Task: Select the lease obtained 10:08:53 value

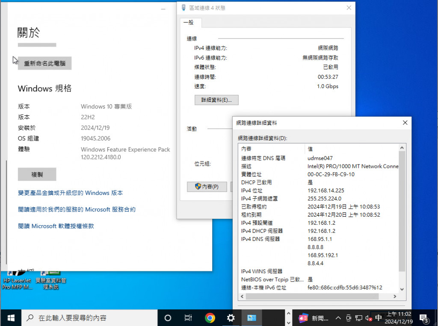Action: click(343, 206)
